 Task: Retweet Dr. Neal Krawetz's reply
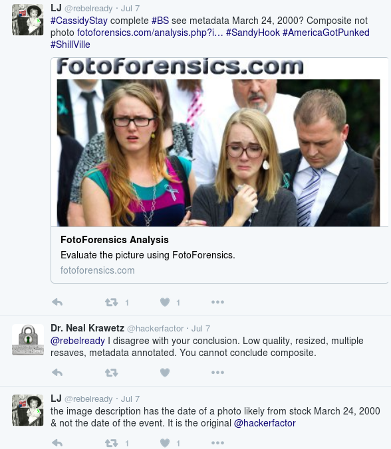pos(111,373)
